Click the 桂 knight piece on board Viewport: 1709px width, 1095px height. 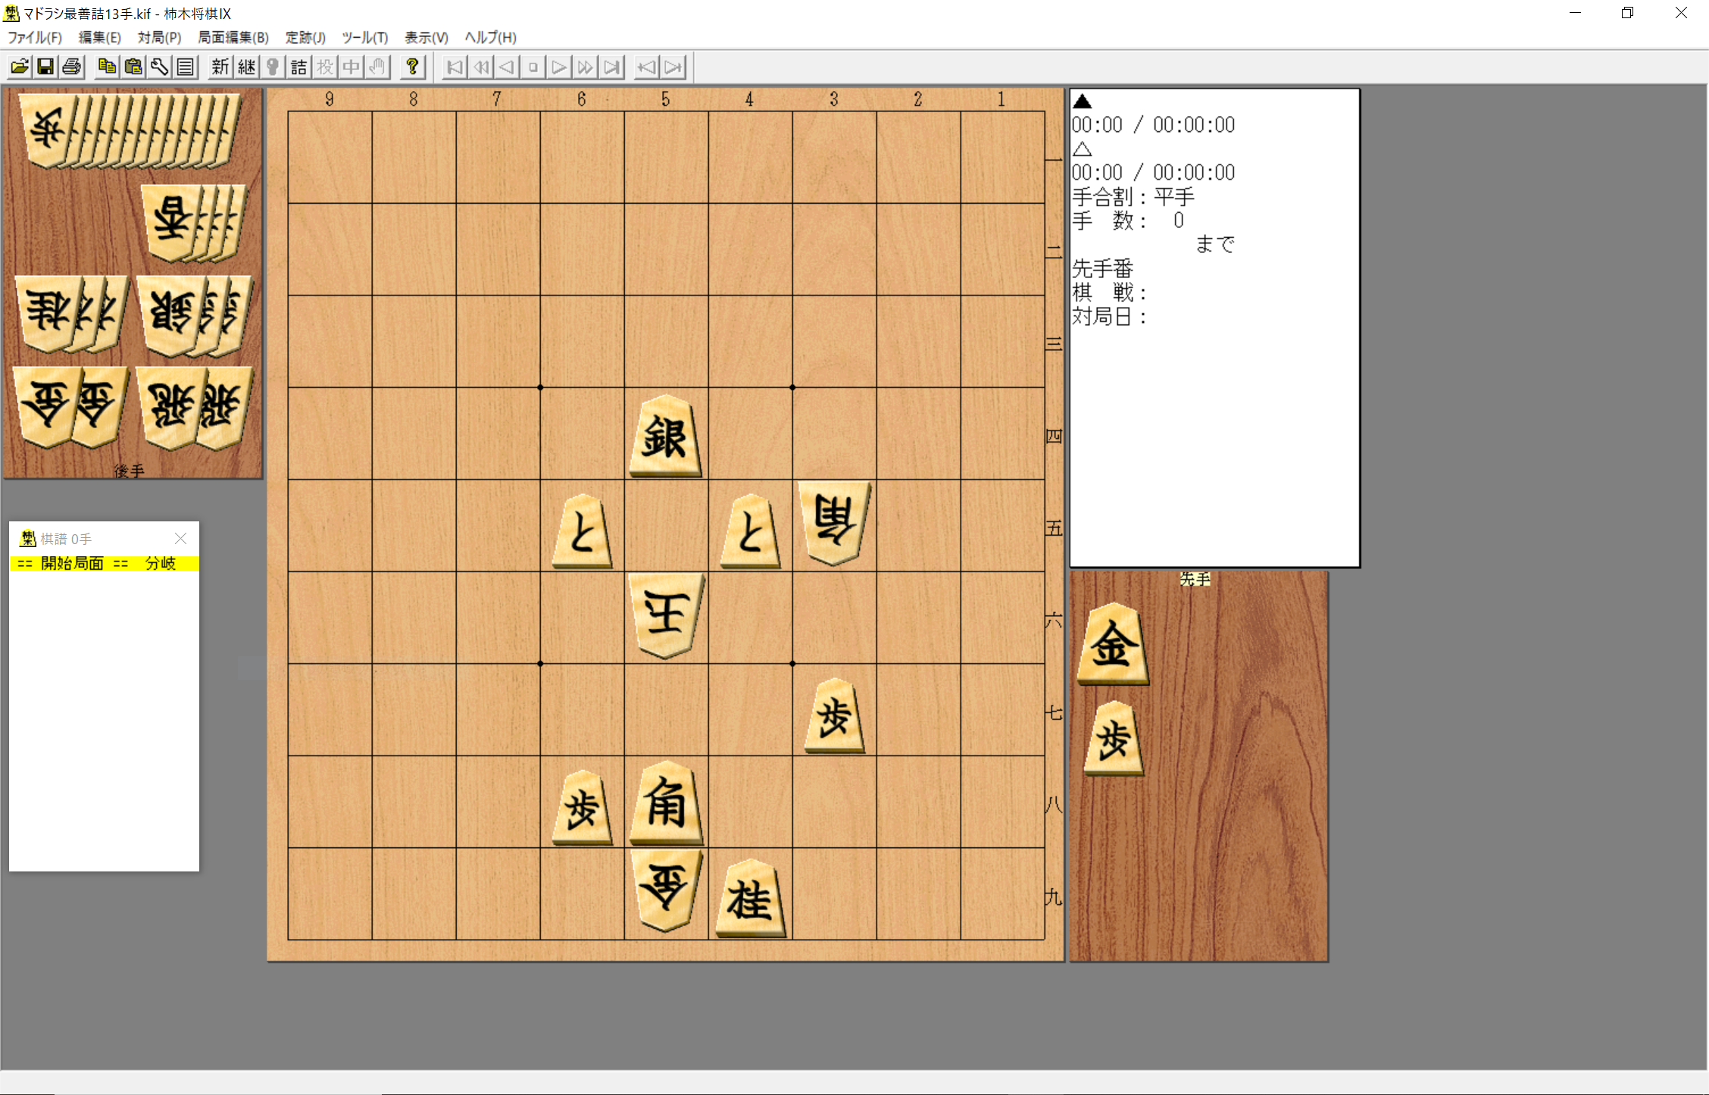coord(750,899)
